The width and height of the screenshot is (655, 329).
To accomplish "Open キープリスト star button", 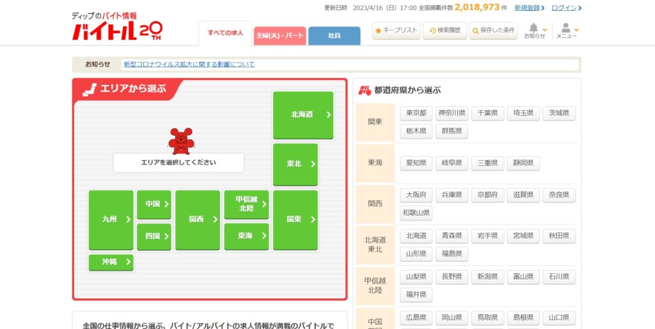I will 397,30.
